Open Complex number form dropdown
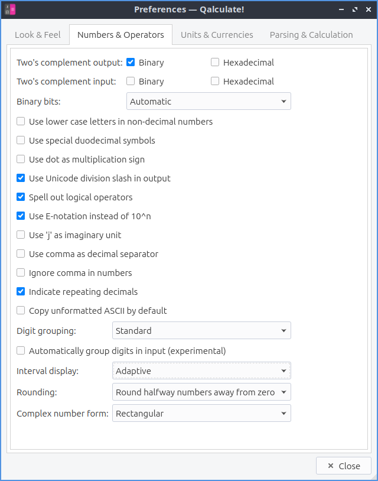This screenshot has width=378, height=481. point(201,414)
